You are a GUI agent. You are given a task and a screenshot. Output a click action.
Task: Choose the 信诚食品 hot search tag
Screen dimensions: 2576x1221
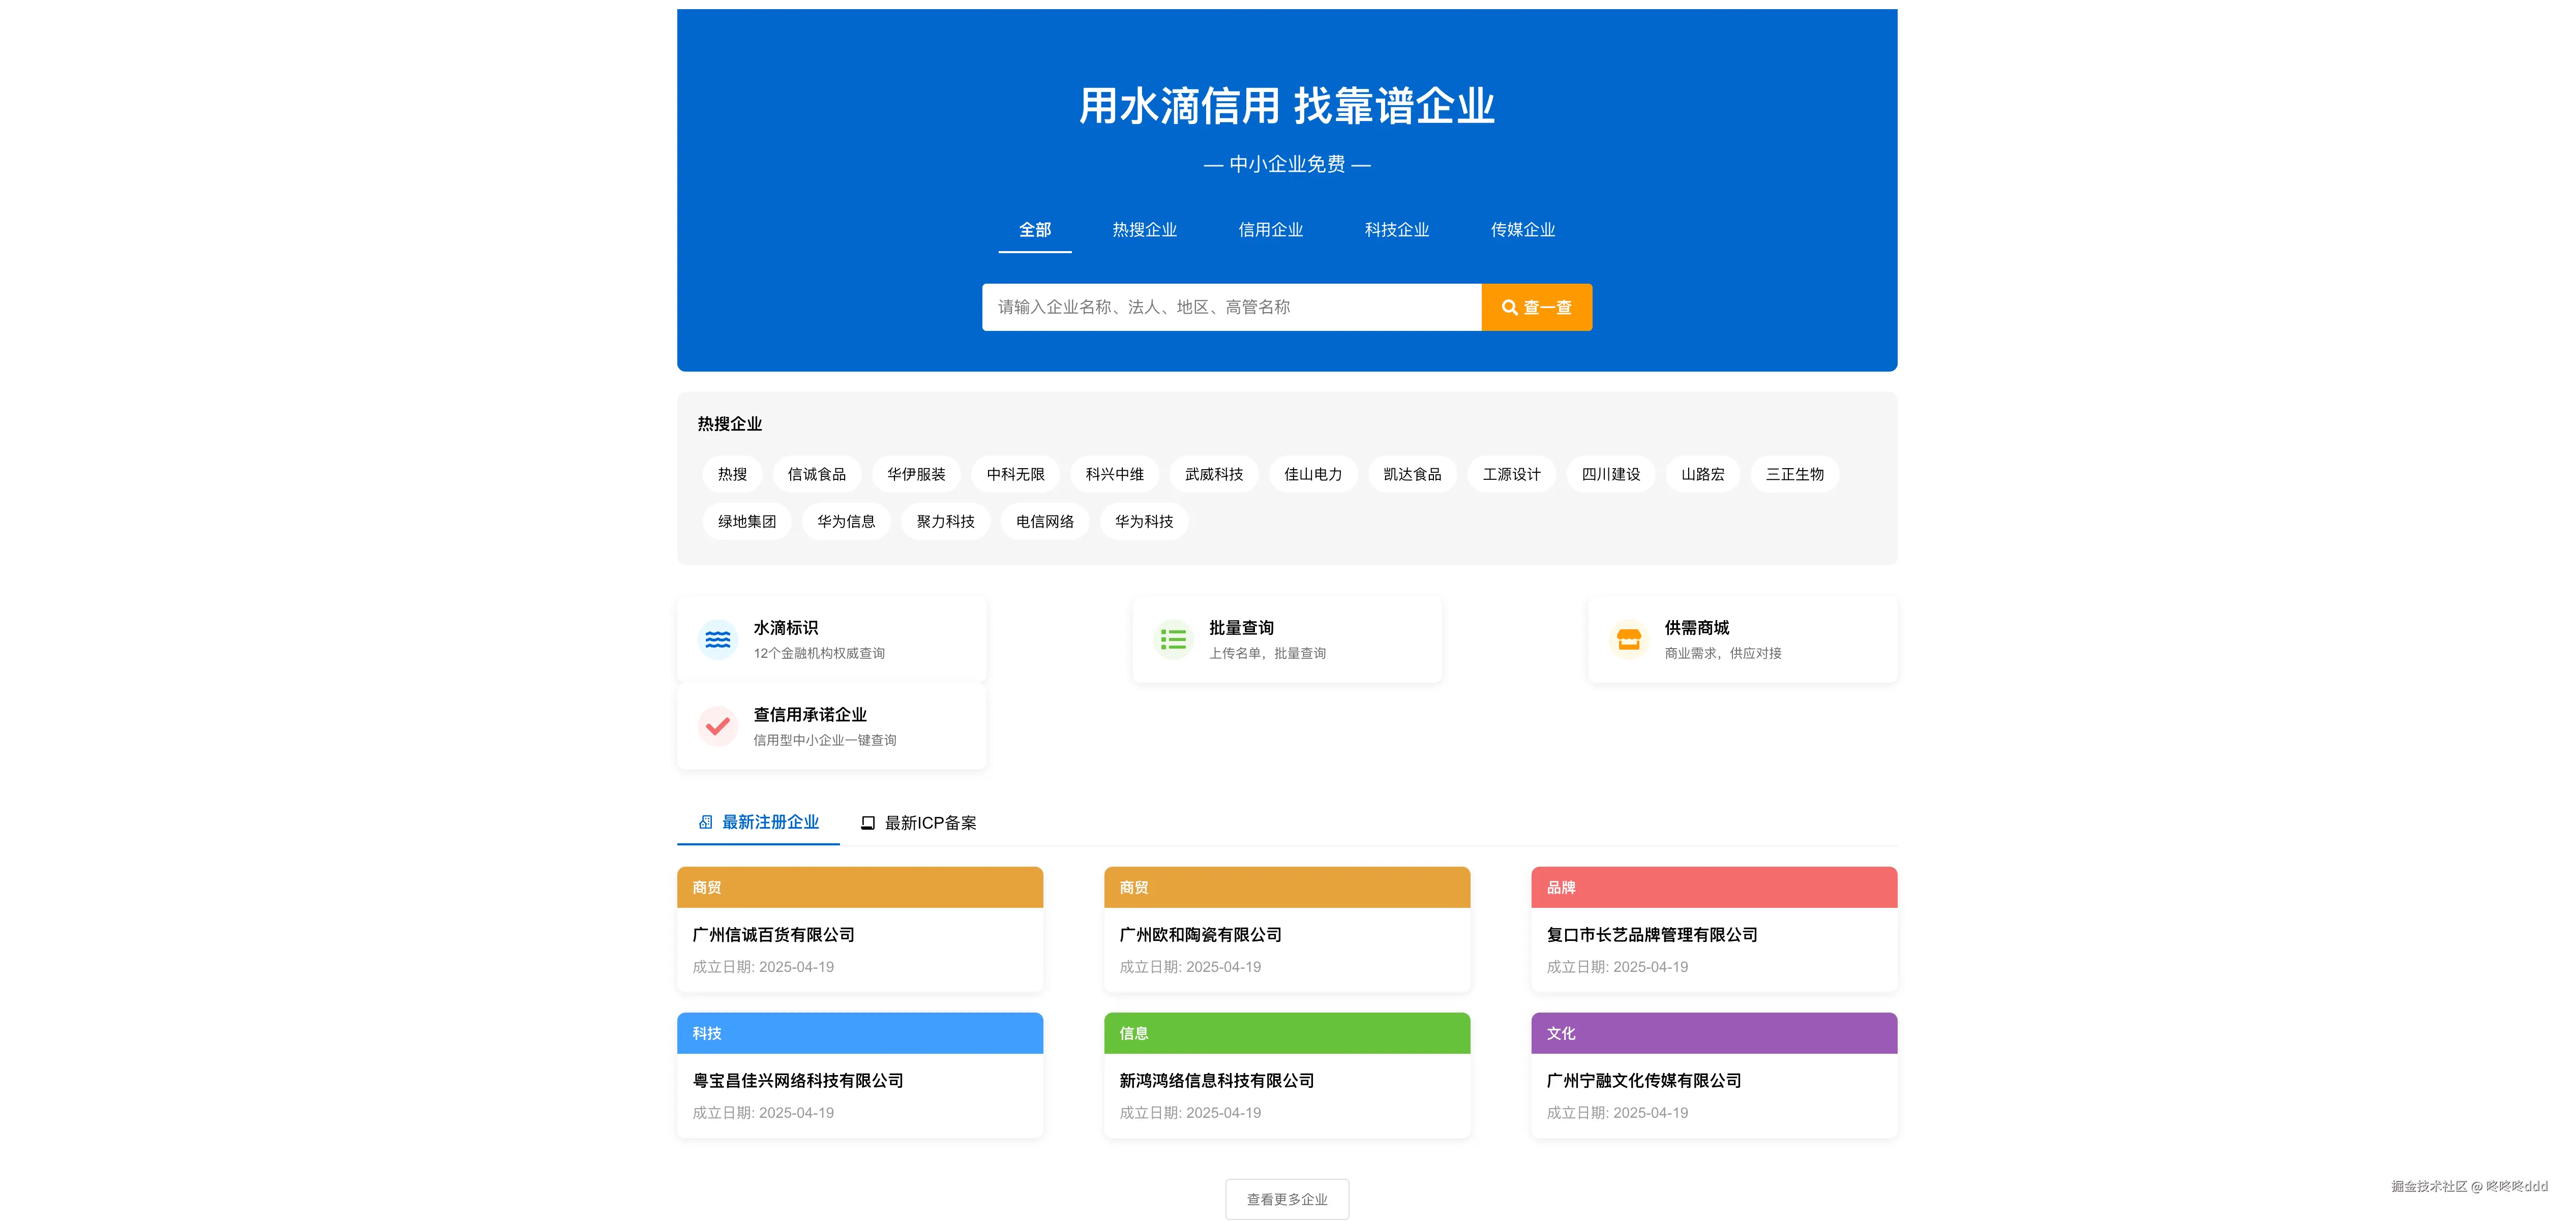[x=816, y=475]
